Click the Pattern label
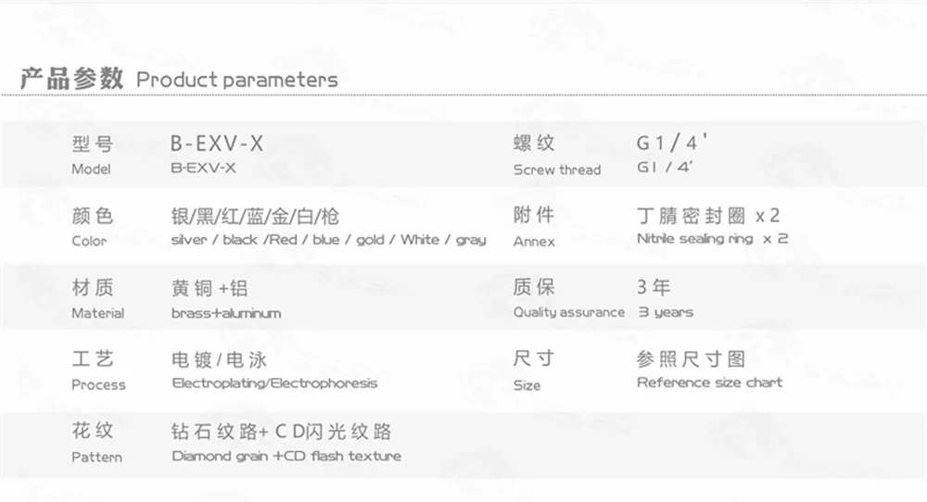This screenshot has width=927, height=502. [x=97, y=458]
